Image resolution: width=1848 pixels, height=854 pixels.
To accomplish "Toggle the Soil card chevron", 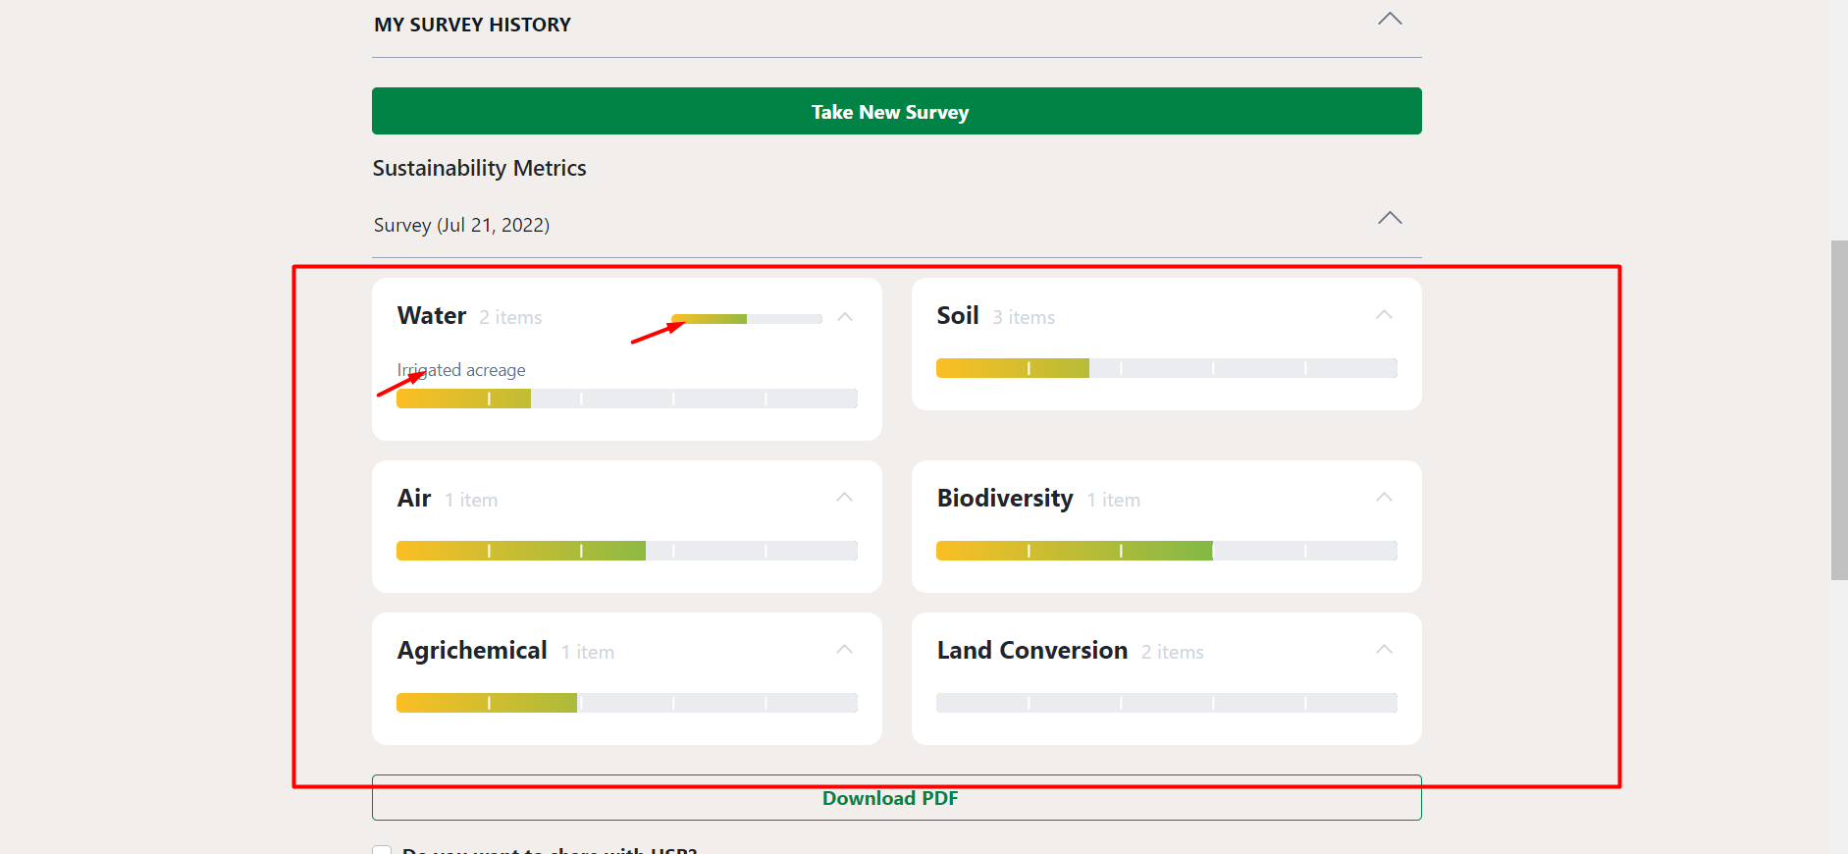I will (x=1384, y=315).
